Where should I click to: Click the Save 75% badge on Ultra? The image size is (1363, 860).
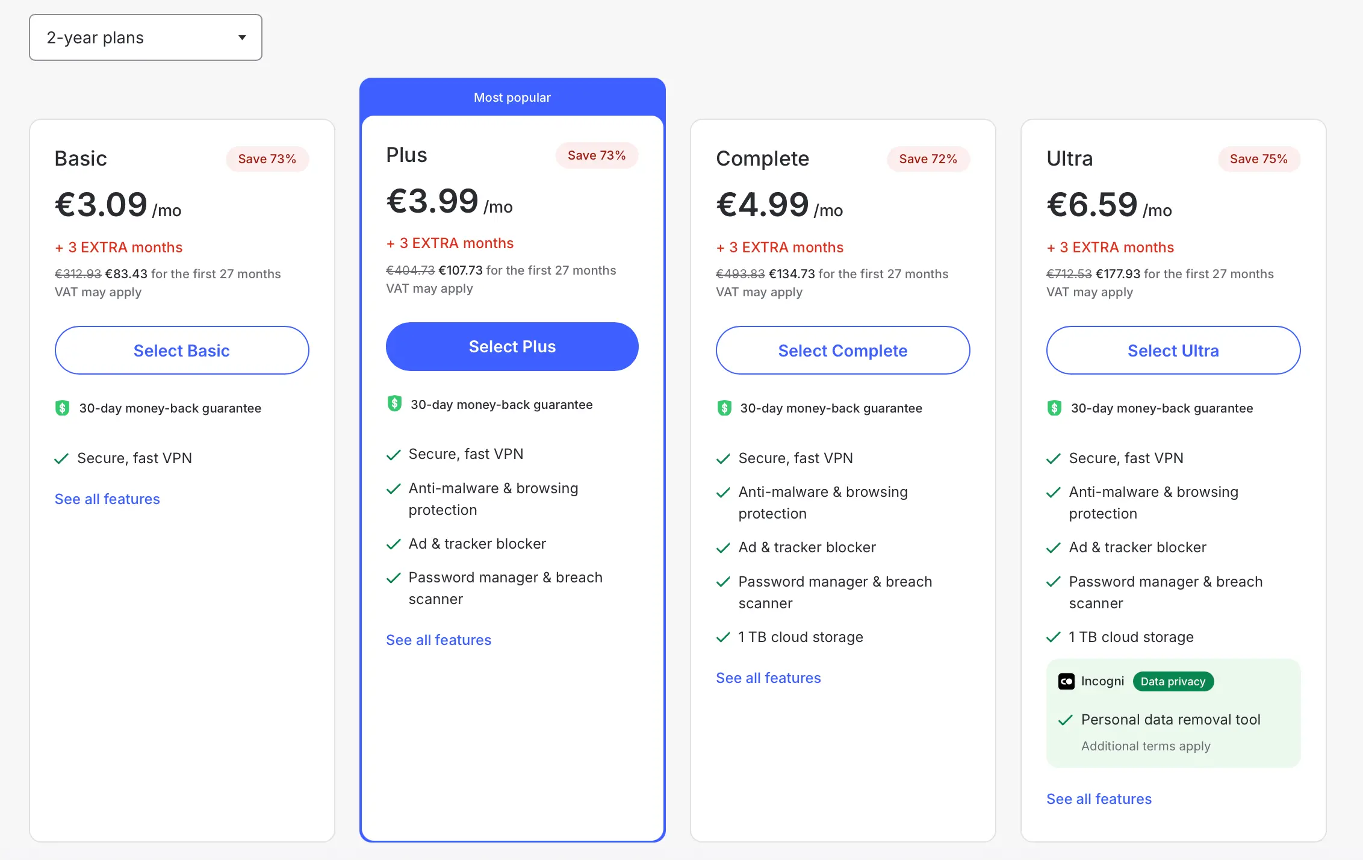point(1259,159)
